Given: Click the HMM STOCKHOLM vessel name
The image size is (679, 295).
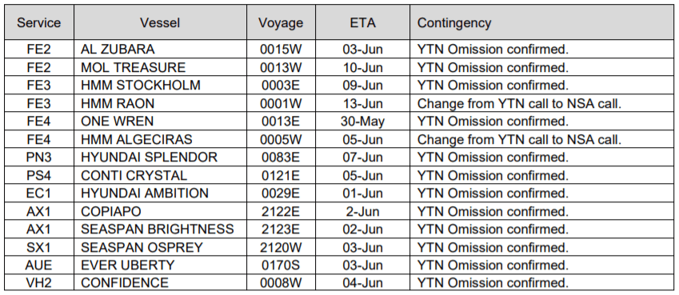Looking at the screenshot, I should click(140, 86).
